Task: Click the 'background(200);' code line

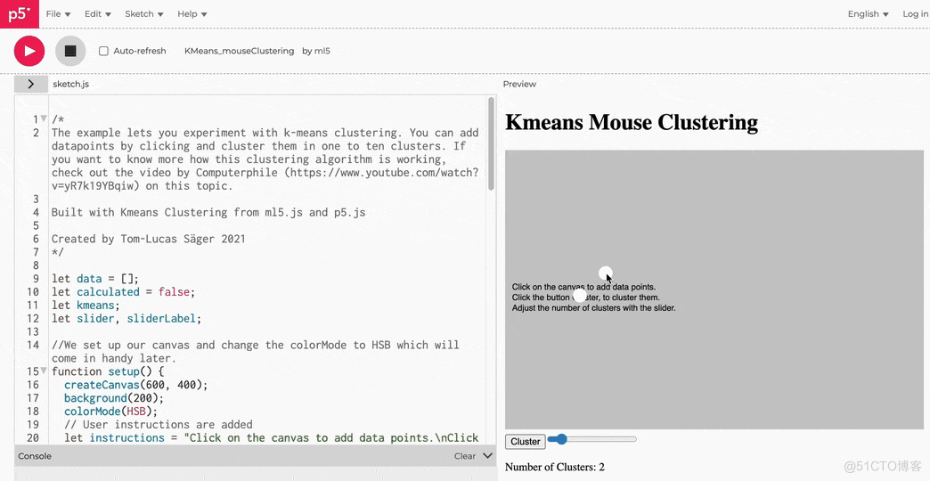Action: pos(114,398)
